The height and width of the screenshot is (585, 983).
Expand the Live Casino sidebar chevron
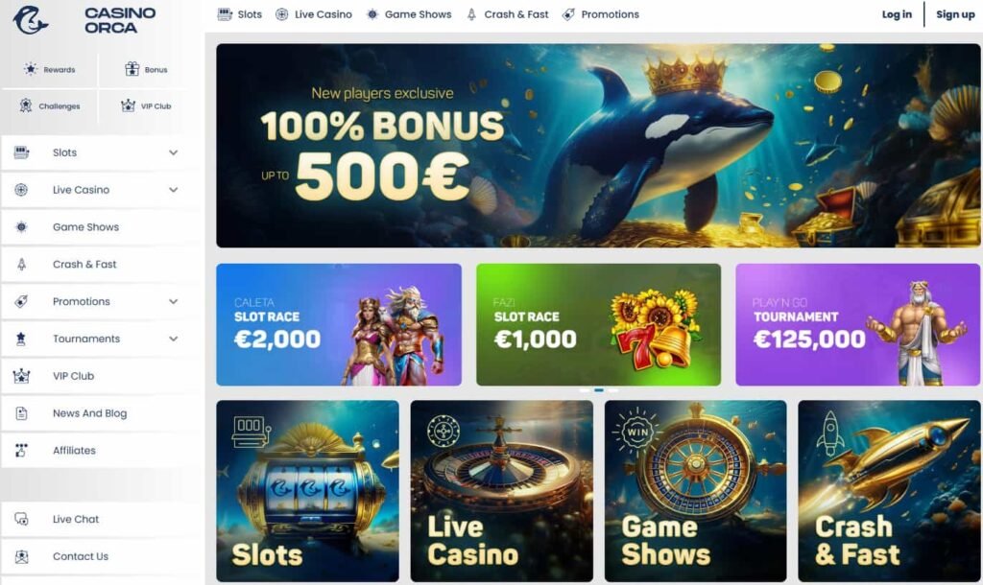pos(174,190)
